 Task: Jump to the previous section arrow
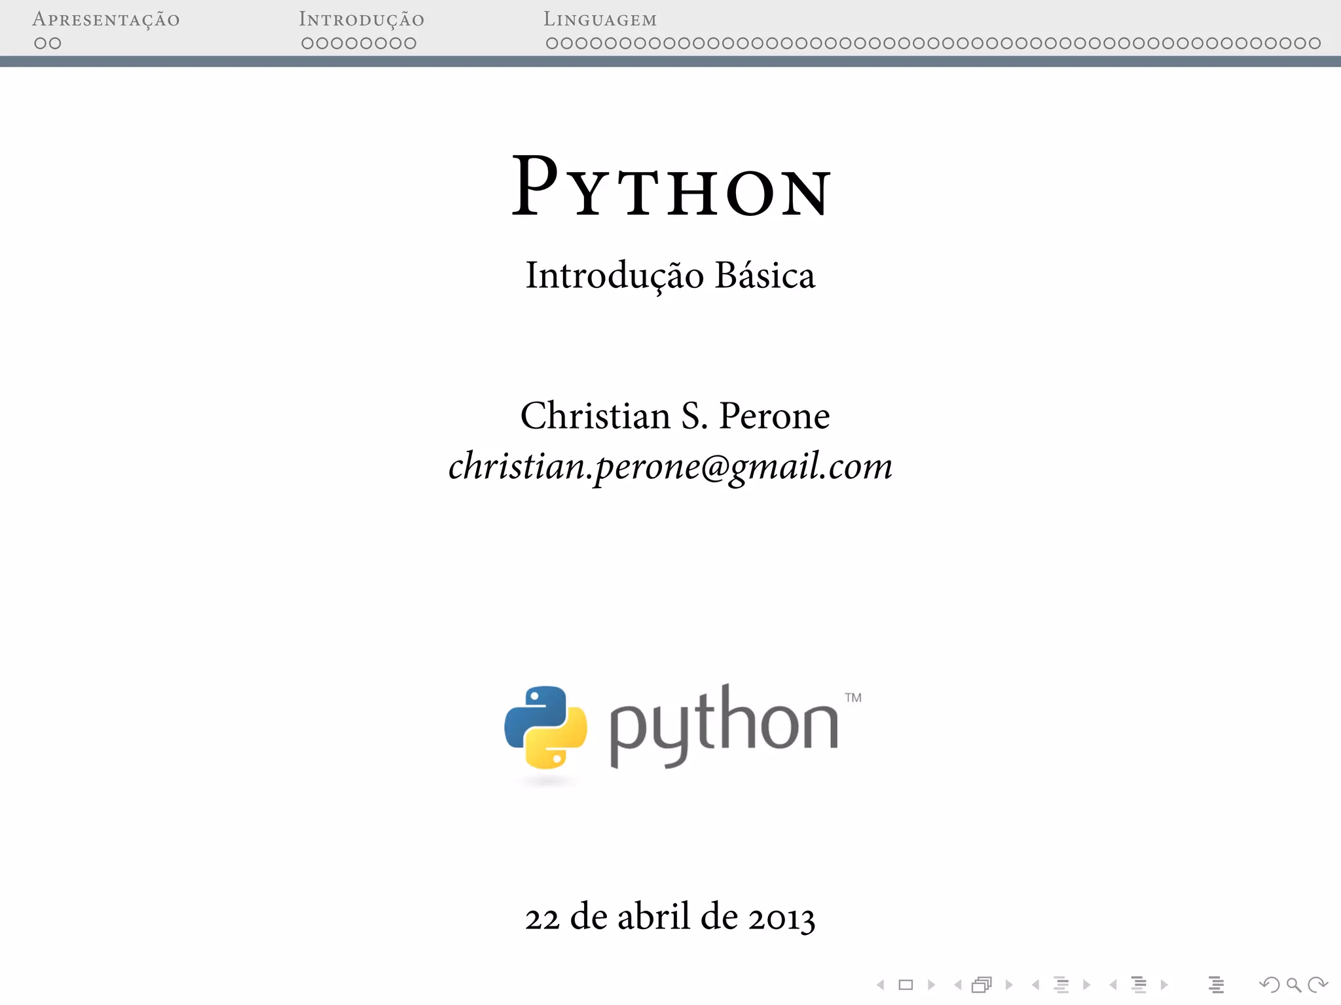[1113, 985]
